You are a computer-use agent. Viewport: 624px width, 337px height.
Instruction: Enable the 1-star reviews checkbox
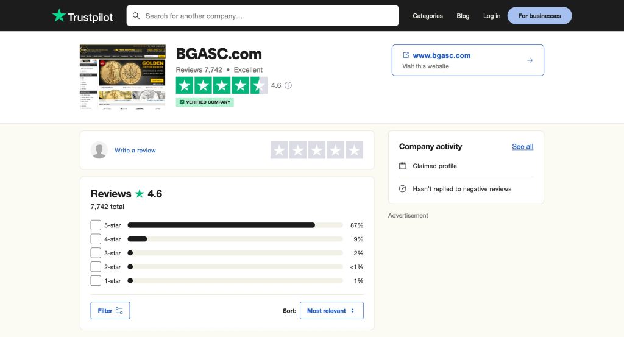click(x=96, y=281)
